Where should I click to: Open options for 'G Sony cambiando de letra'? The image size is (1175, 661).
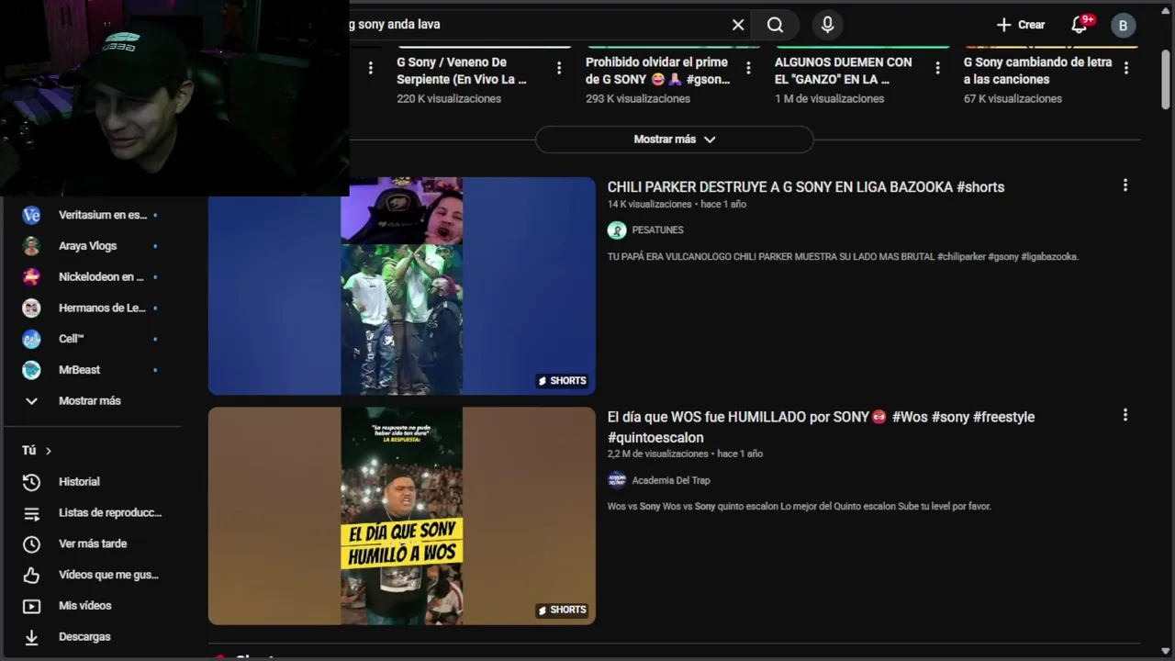point(1126,68)
